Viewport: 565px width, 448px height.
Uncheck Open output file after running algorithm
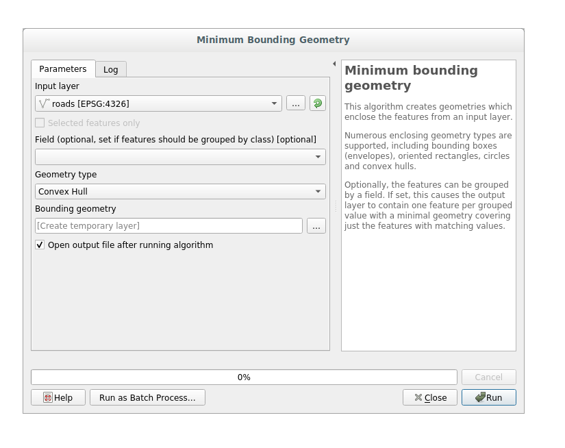point(40,245)
